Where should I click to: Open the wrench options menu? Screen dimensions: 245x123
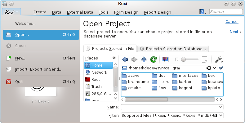[219, 59]
